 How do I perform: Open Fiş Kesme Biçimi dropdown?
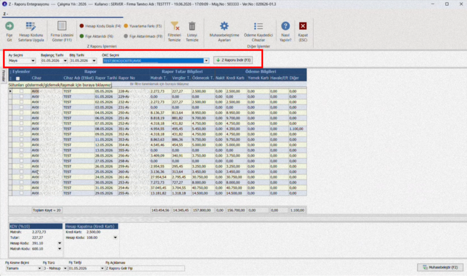pyautogui.click(x=39, y=268)
